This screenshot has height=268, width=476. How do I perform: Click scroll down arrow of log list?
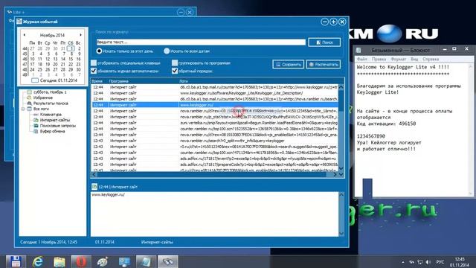341,168
